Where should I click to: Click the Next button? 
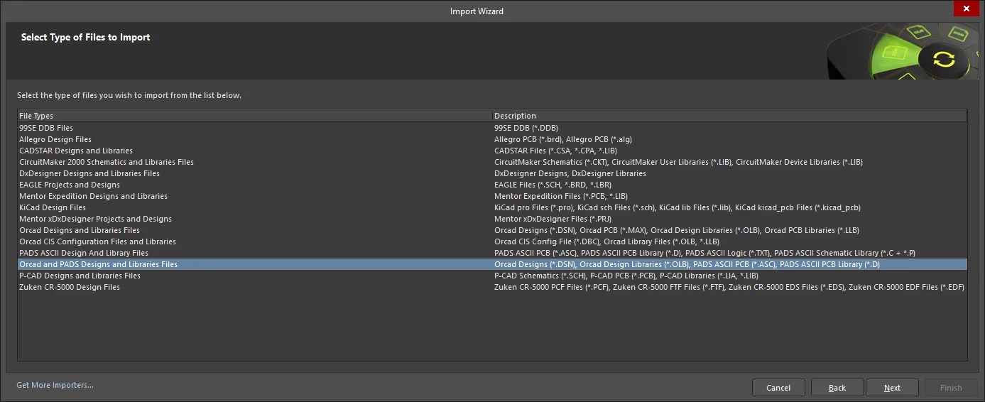pyautogui.click(x=893, y=388)
